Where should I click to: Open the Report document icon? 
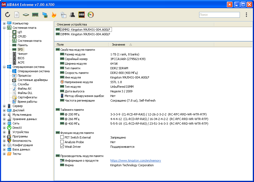click(17, 15)
